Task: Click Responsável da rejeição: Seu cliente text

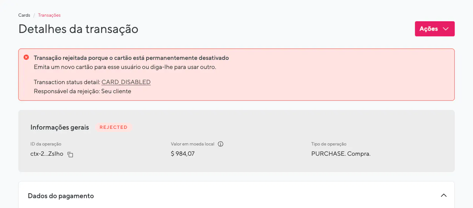Action: [x=82, y=91]
